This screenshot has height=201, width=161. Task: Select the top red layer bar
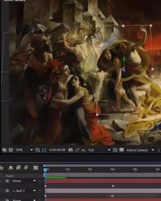(x=103, y=181)
